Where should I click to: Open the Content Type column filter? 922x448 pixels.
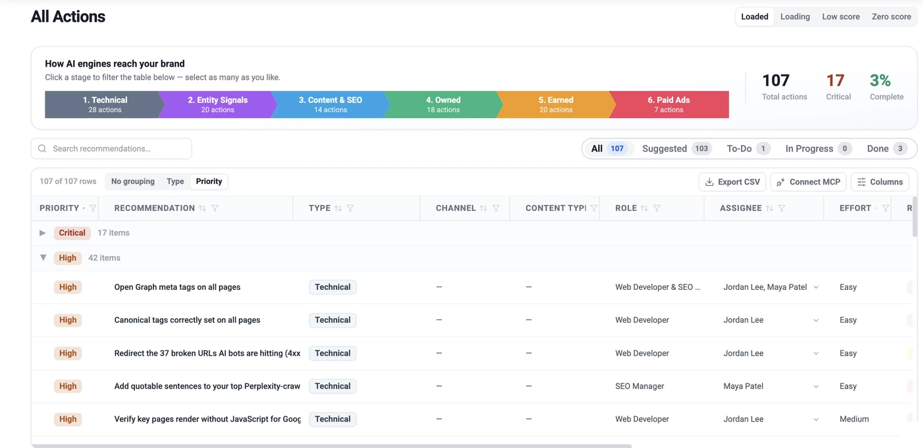pos(594,208)
